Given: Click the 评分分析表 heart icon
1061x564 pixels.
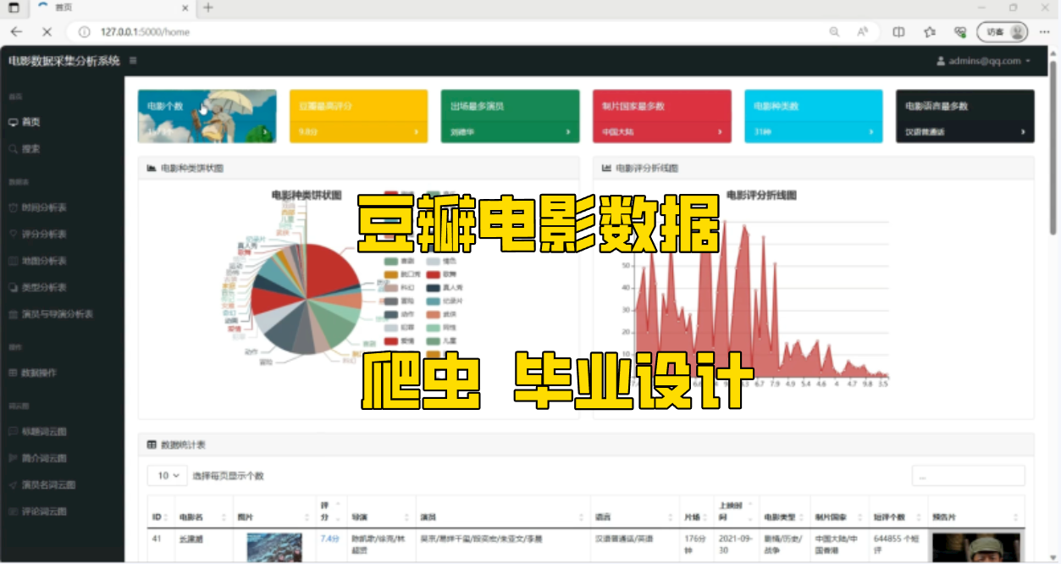Looking at the screenshot, I should click(13, 235).
